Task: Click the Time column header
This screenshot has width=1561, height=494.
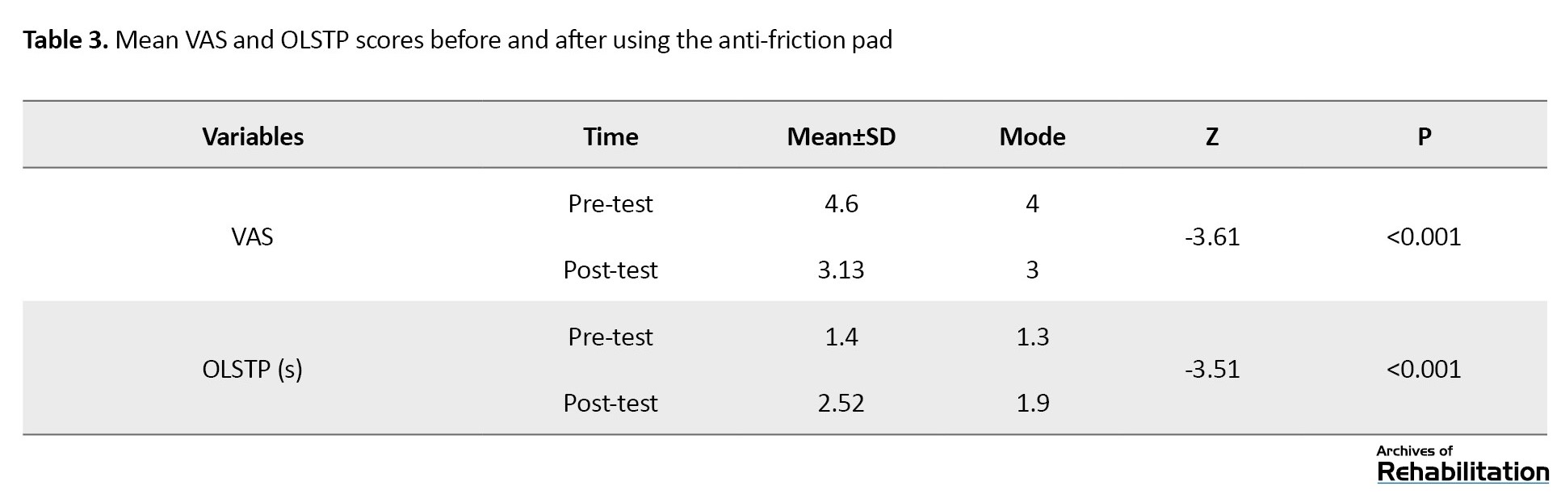Action: [611, 136]
